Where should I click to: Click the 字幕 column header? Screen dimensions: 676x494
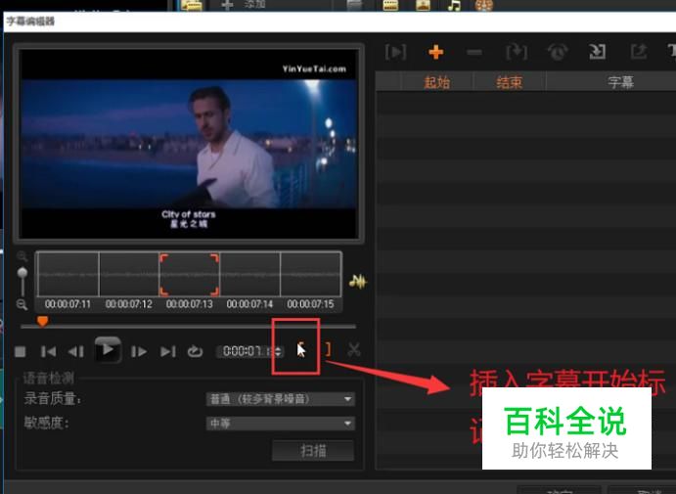tap(621, 82)
